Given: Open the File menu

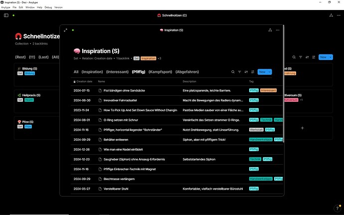Looking at the screenshot, I should click(x=14, y=7).
